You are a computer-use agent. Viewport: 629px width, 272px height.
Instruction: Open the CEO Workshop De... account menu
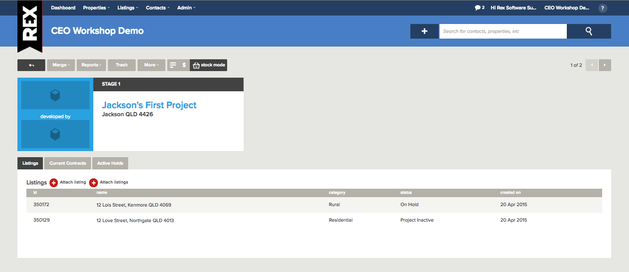[x=567, y=8]
